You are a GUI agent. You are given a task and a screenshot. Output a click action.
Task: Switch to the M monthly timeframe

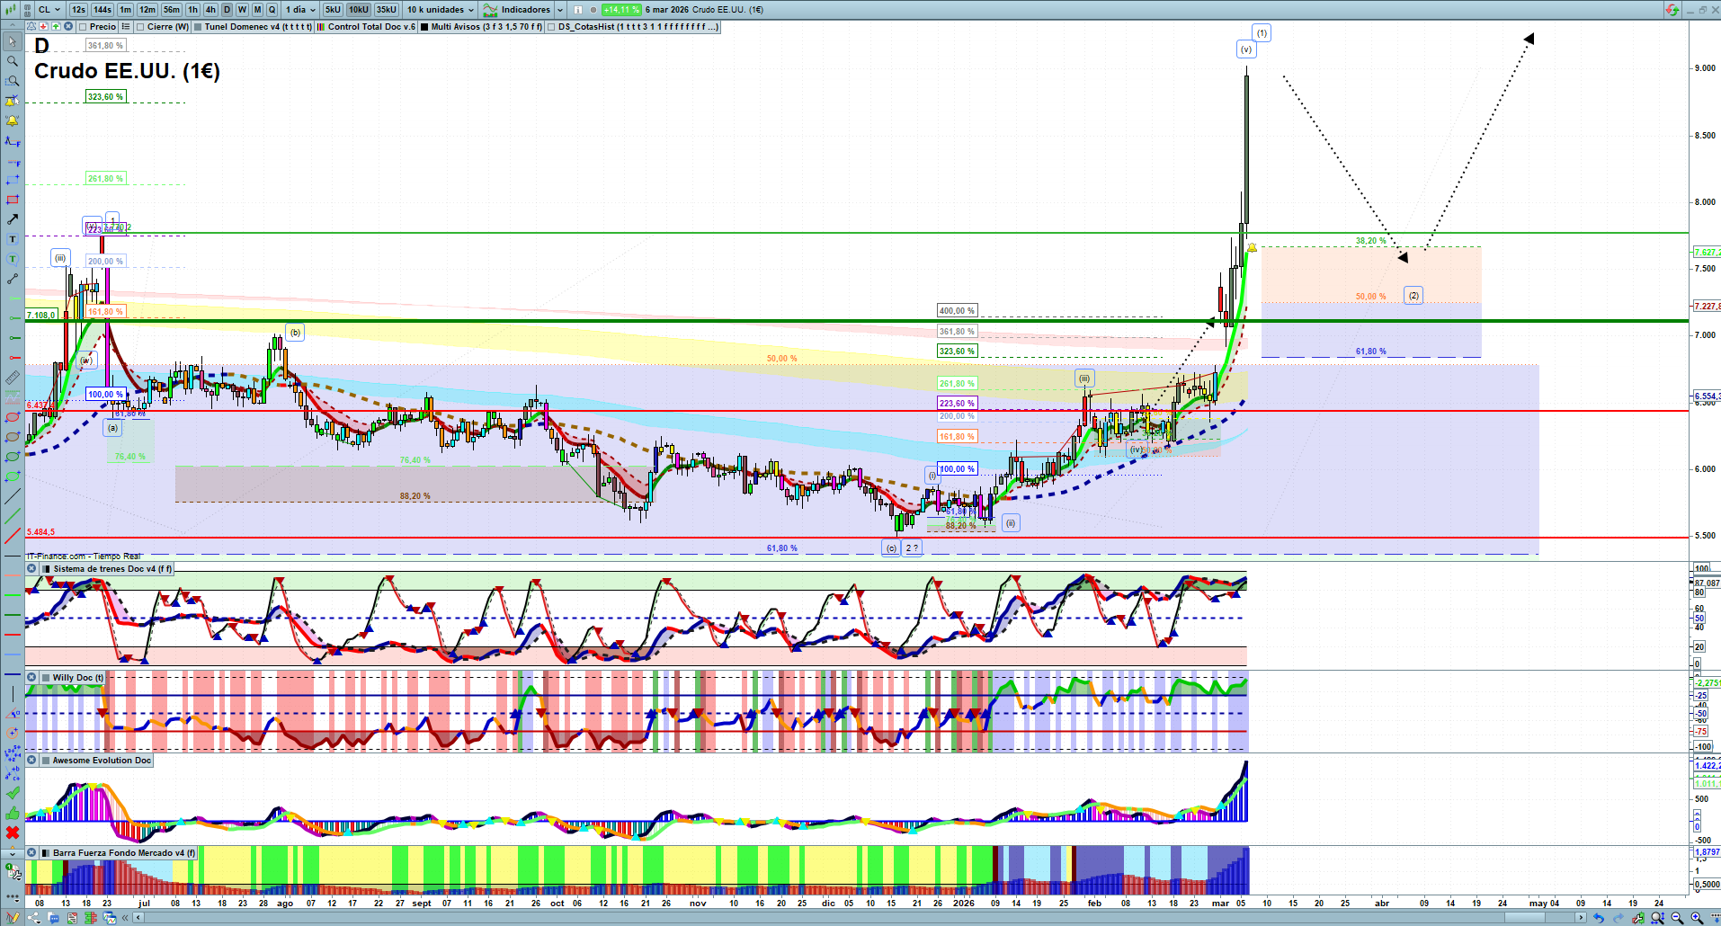coord(257,10)
